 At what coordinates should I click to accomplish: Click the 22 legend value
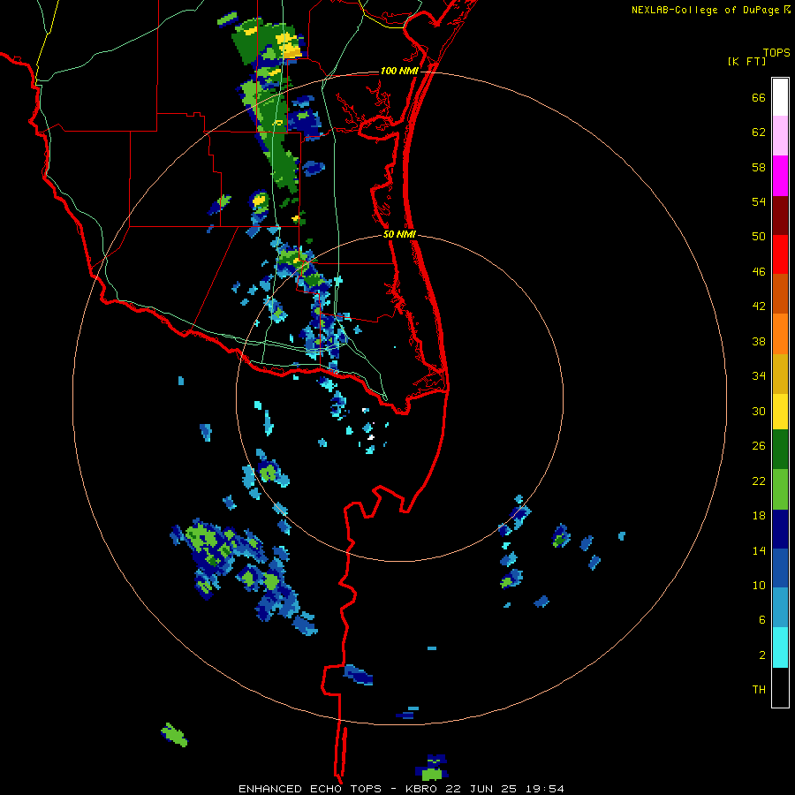pos(759,481)
